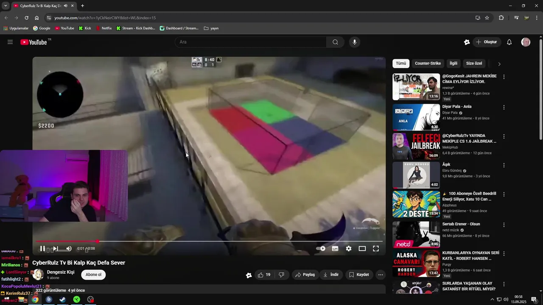The height and width of the screenshot is (305, 543).
Task: Click the install app icon in address bar
Action: [x=478, y=18]
